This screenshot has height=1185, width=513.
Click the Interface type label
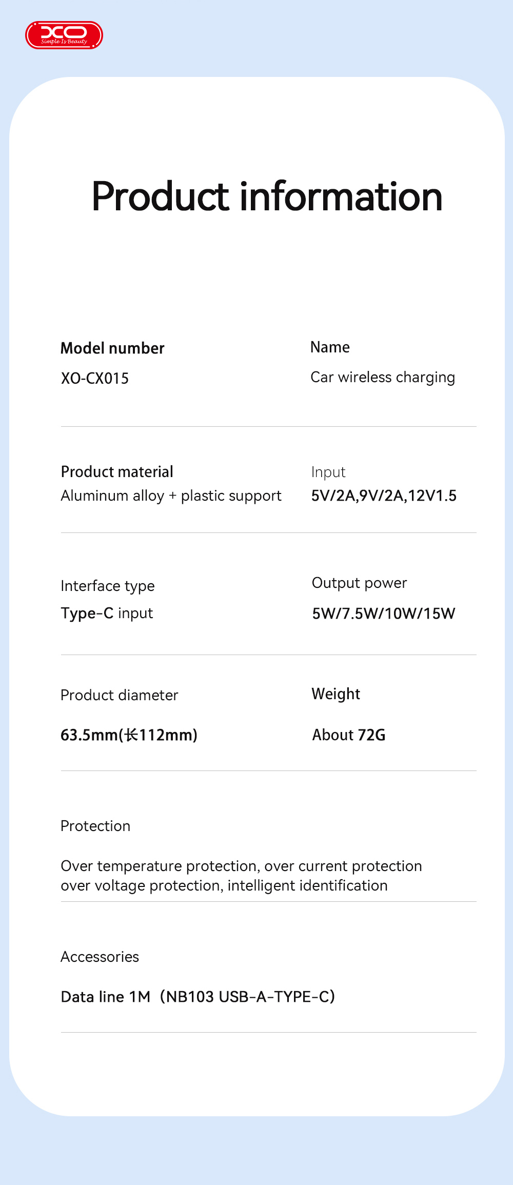107,586
